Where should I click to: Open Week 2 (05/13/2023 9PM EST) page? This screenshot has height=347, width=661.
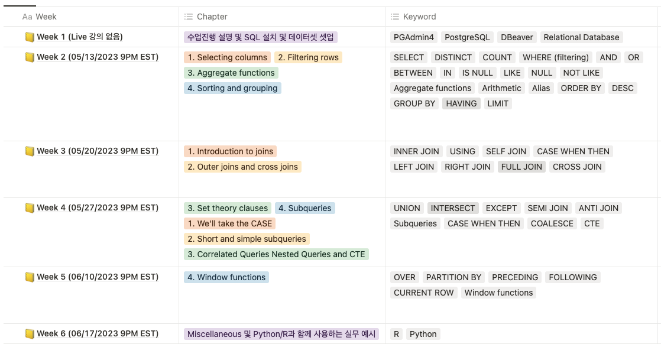98,57
